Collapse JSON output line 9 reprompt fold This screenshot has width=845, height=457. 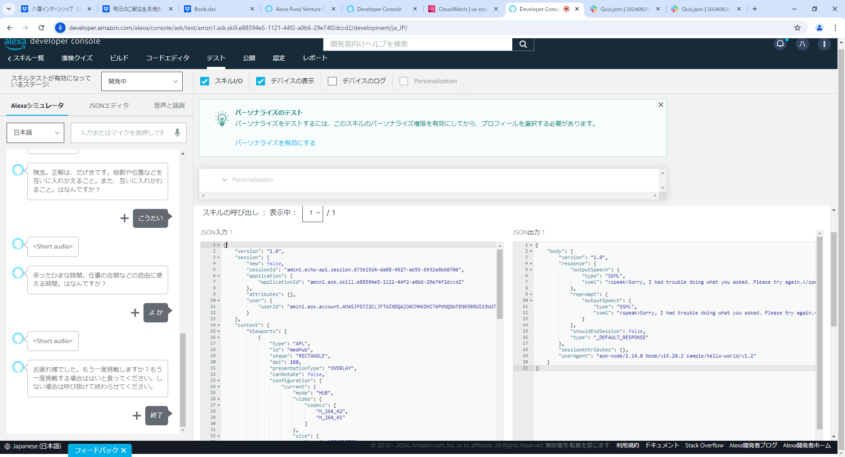[x=531, y=295]
